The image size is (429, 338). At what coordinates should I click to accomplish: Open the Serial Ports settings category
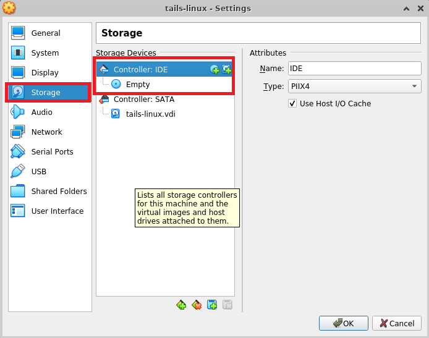50,152
